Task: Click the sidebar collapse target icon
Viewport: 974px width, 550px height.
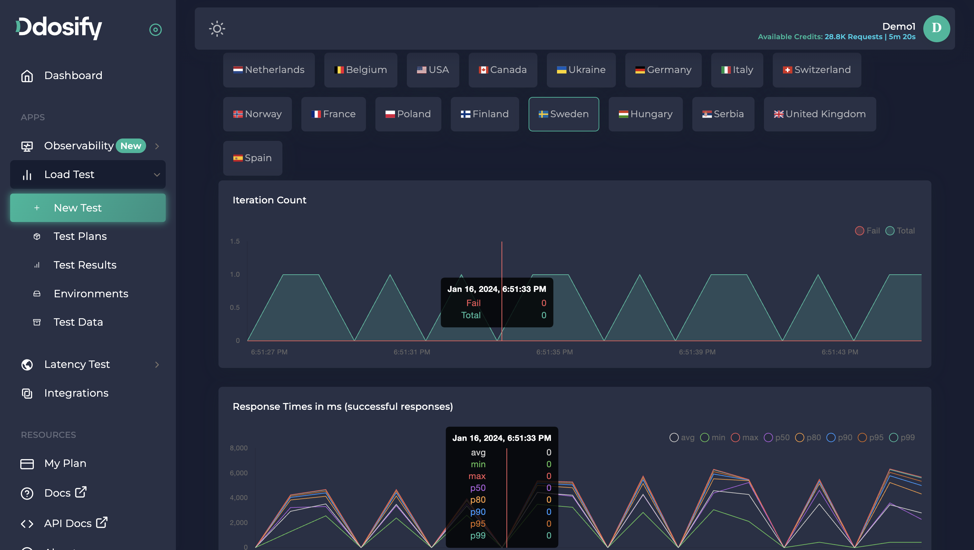Action: tap(156, 29)
